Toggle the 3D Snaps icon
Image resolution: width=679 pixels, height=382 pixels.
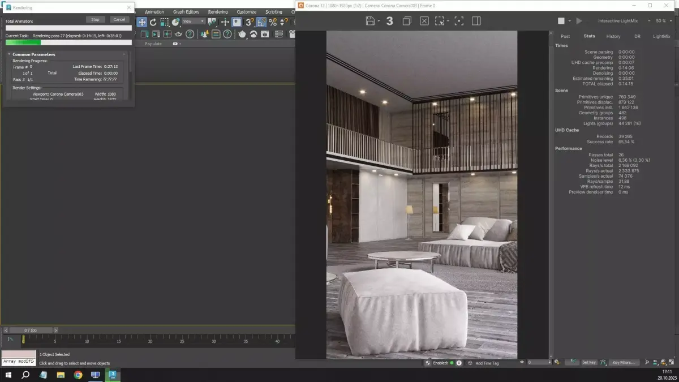(x=250, y=22)
